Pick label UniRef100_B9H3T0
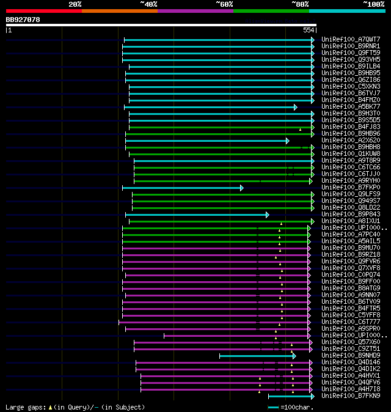The width and height of the screenshot is (391, 412). 351,114
